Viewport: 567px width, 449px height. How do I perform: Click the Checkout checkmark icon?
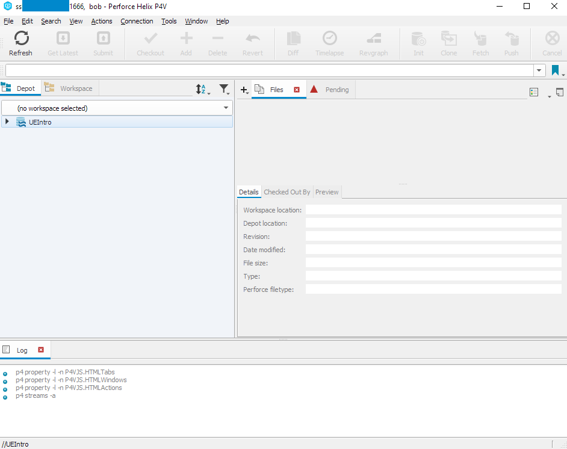(x=150, y=39)
